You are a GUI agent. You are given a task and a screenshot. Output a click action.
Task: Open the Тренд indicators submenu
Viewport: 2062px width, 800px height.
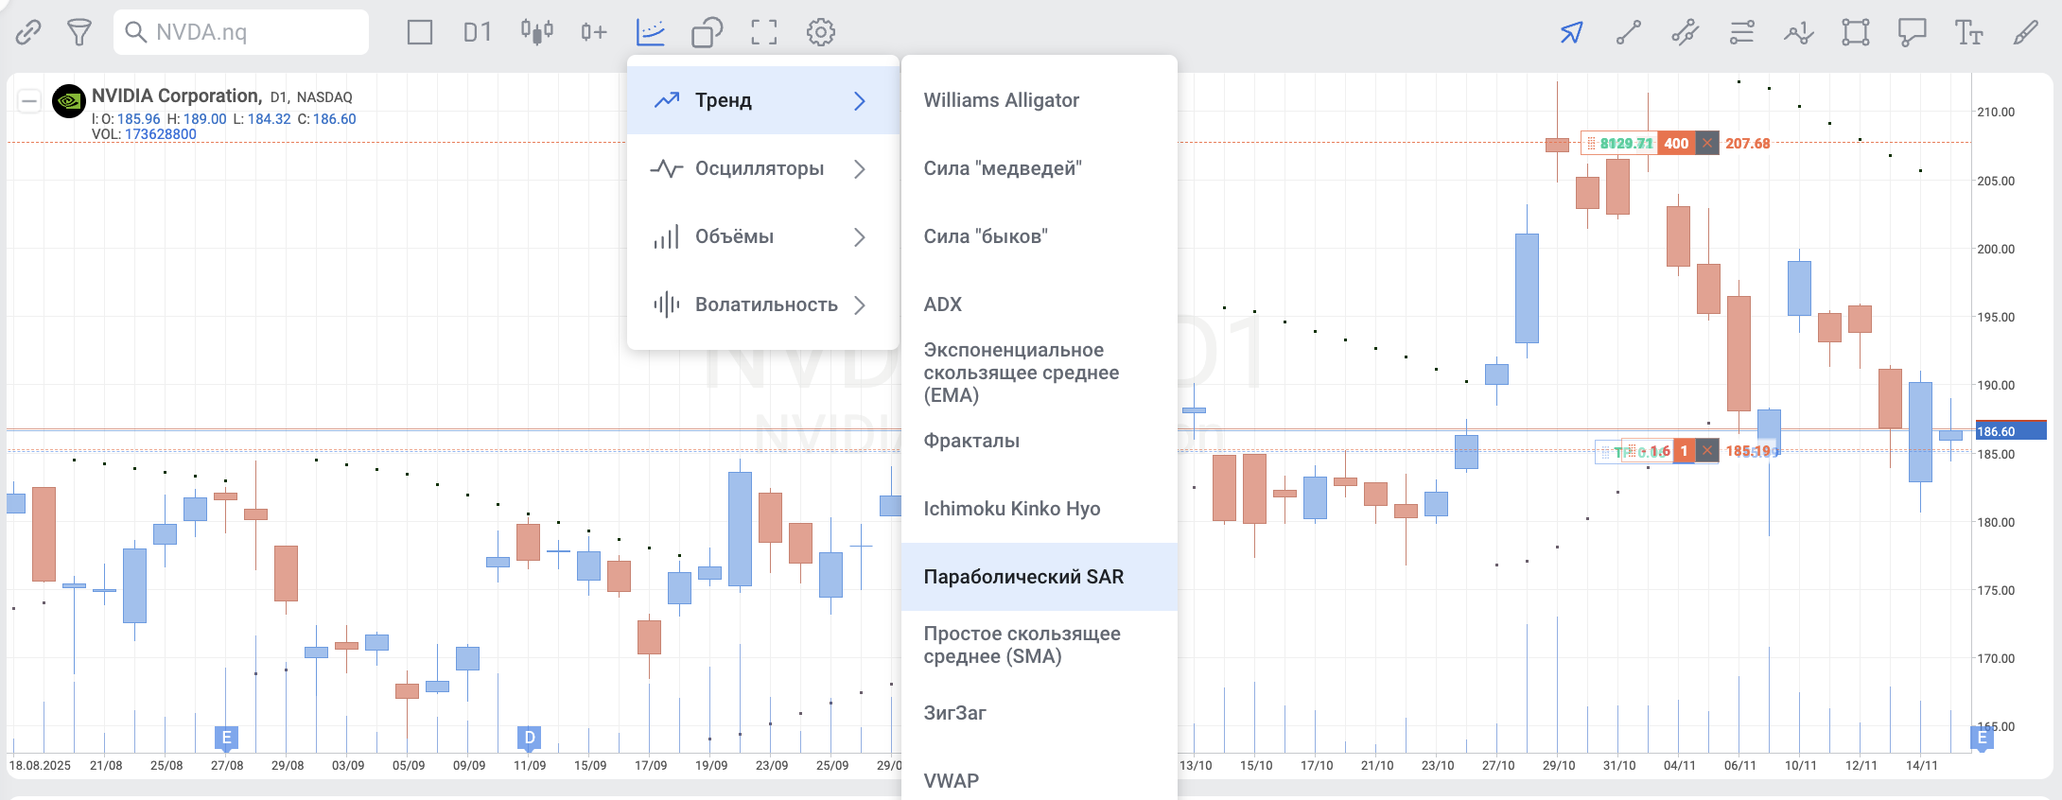(x=762, y=100)
